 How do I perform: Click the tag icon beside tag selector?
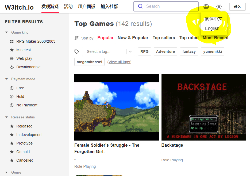[77, 52]
